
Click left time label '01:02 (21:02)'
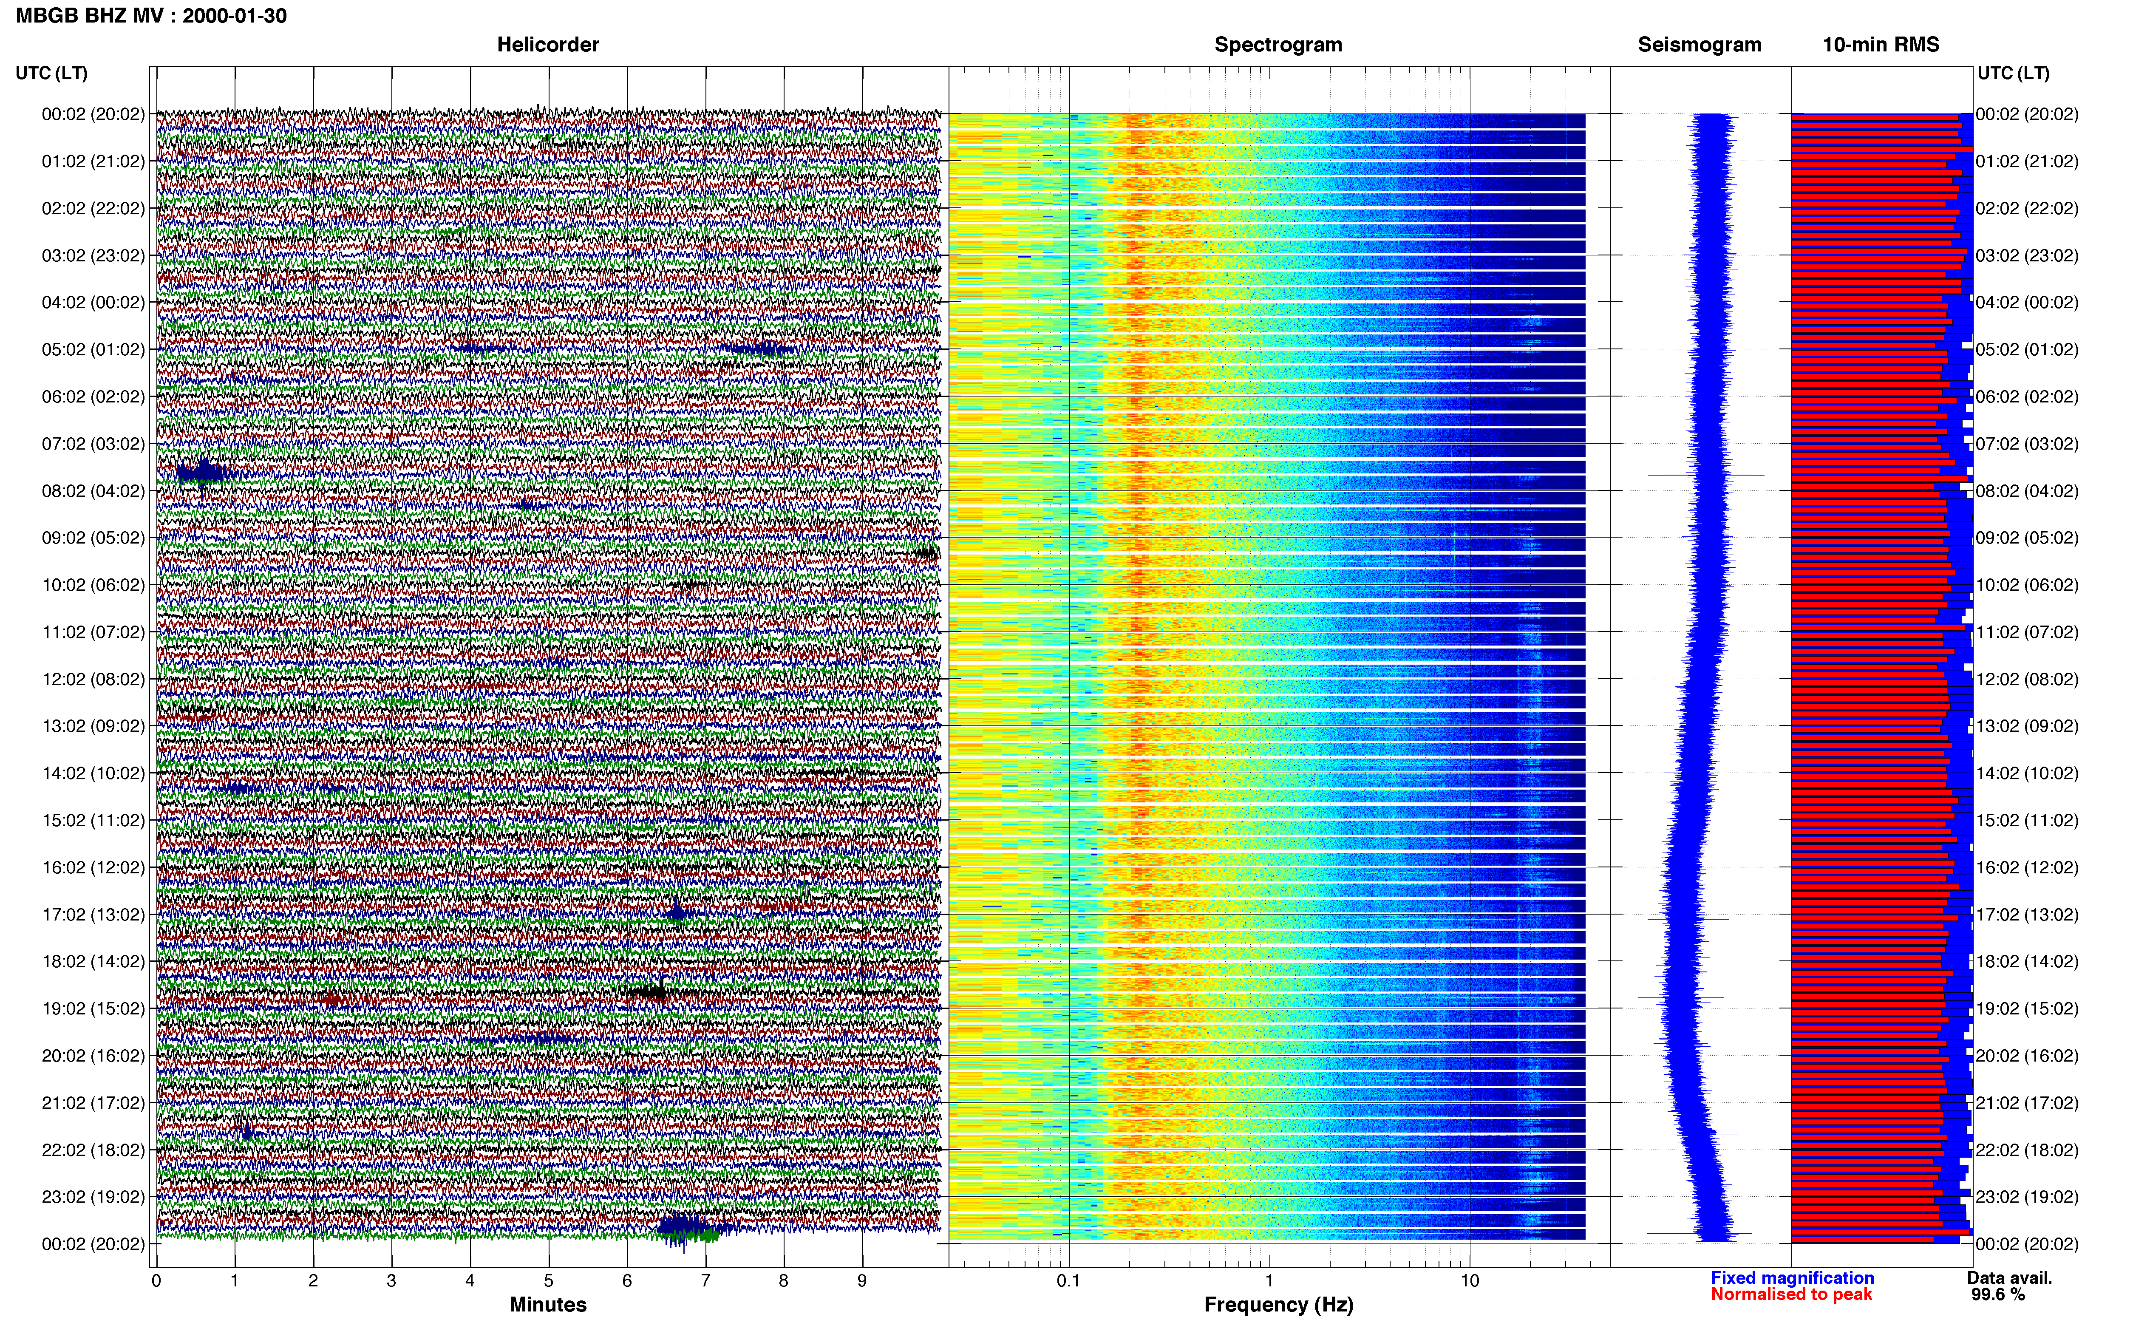pyautogui.click(x=93, y=161)
